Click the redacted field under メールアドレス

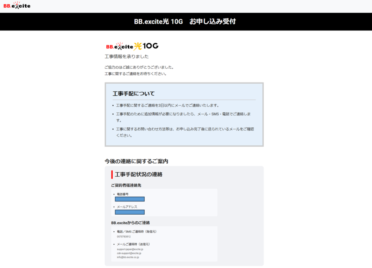point(130,212)
